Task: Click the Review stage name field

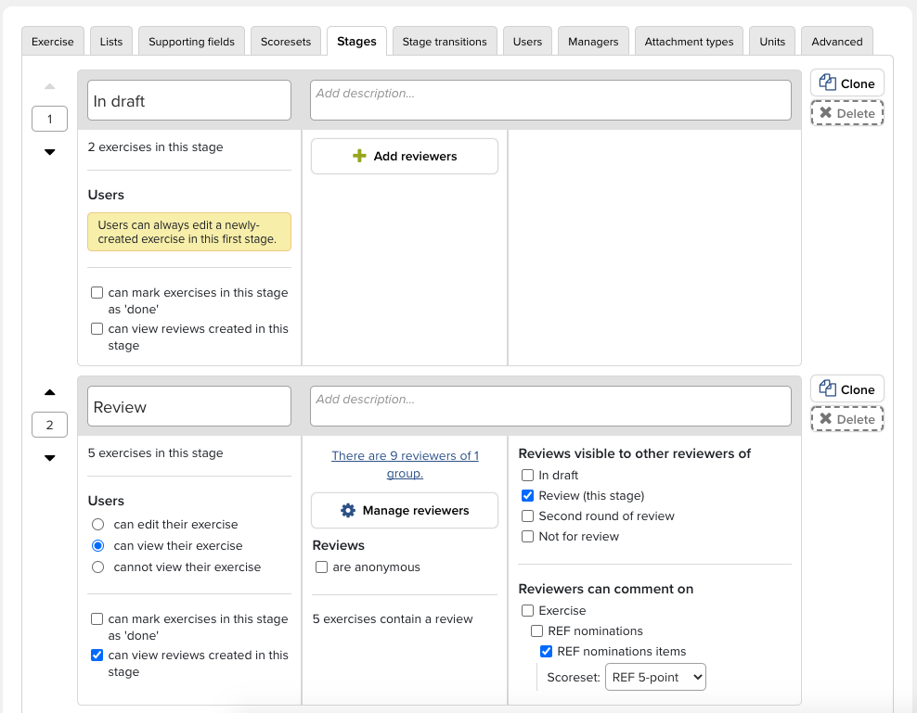Action: (189, 406)
